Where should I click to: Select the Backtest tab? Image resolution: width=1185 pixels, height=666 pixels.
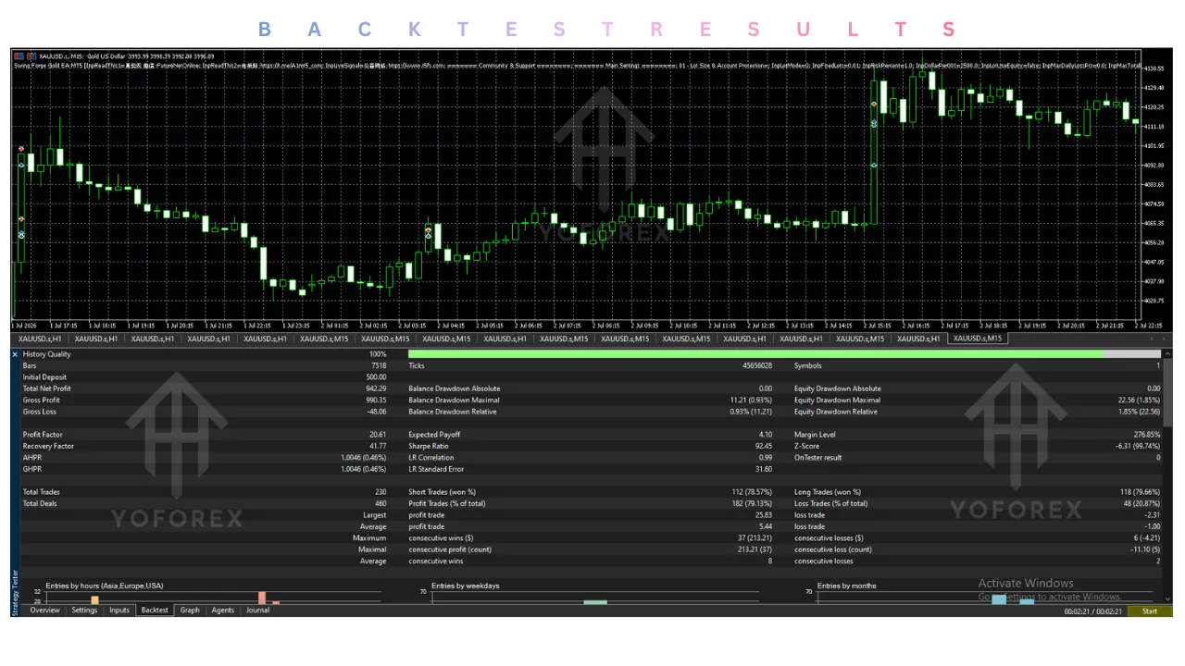tap(155, 610)
